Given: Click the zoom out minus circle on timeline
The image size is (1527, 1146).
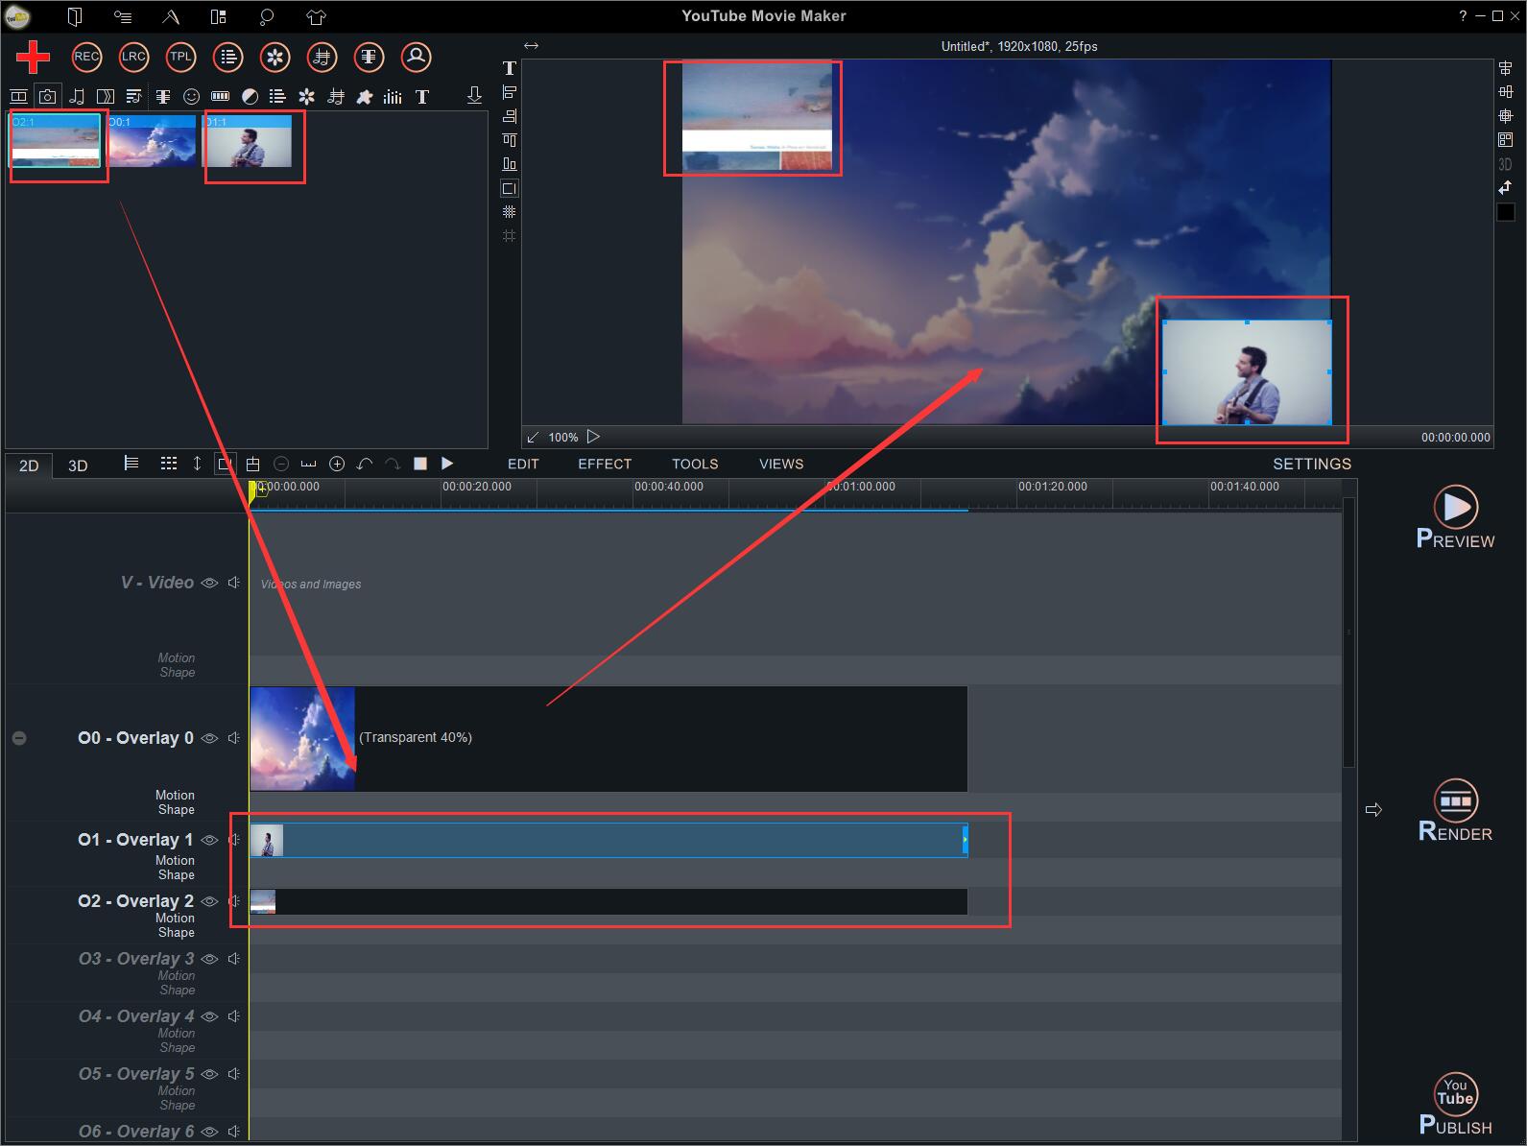Looking at the screenshot, I should coord(281,464).
